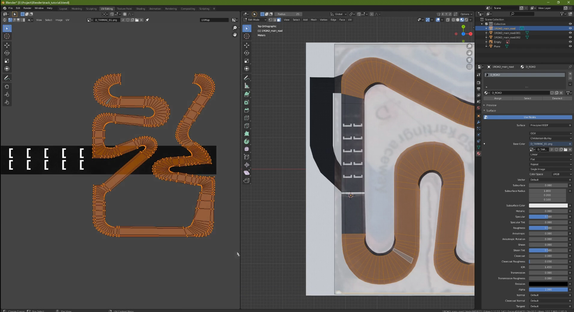574x312 pixels.
Task: Toggle visibility of the Plane object
Action: [570, 46]
